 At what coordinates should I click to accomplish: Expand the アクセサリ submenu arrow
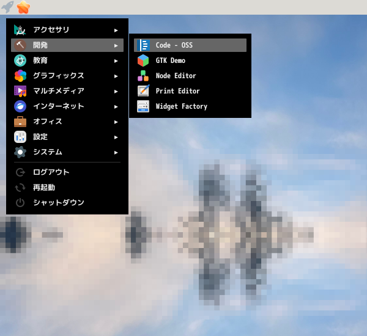[x=116, y=31]
